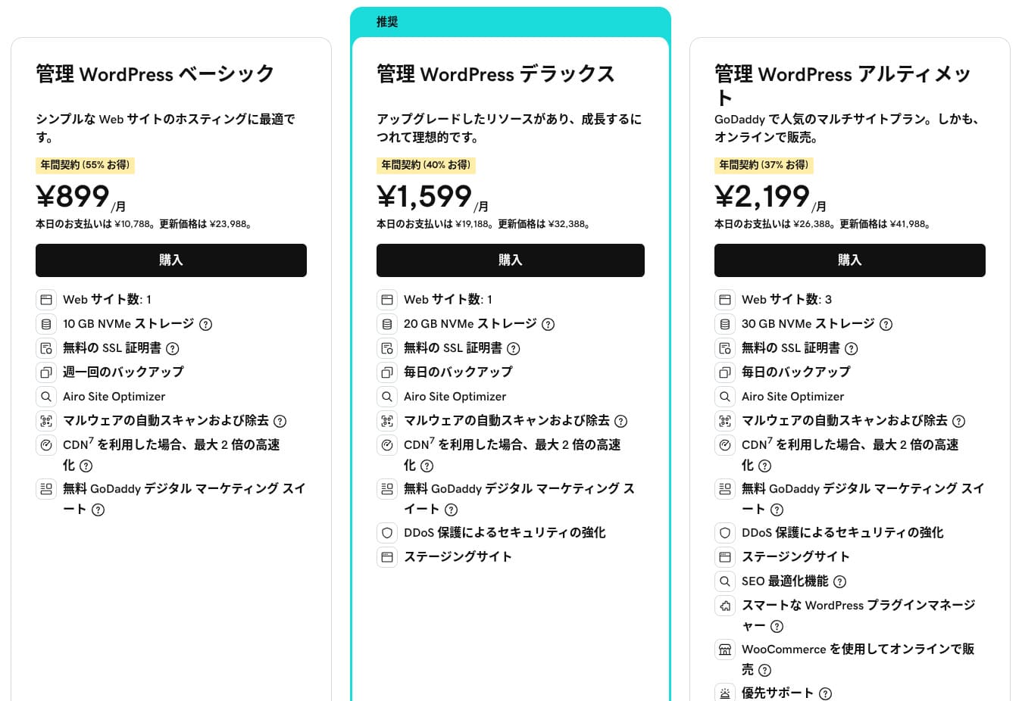
Task: Click 購入 button for WordPress デラックス plan
Action: pos(510,260)
